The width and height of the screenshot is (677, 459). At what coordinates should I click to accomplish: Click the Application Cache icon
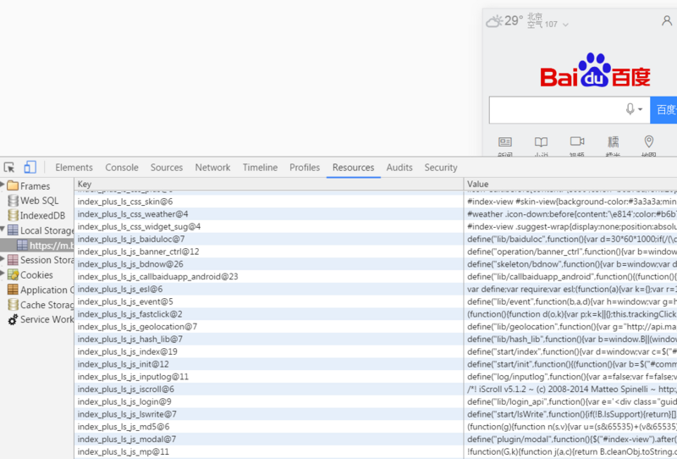coord(13,290)
